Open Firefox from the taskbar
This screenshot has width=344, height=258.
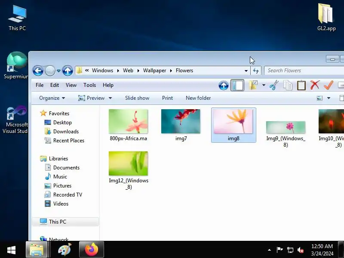click(92, 250)
